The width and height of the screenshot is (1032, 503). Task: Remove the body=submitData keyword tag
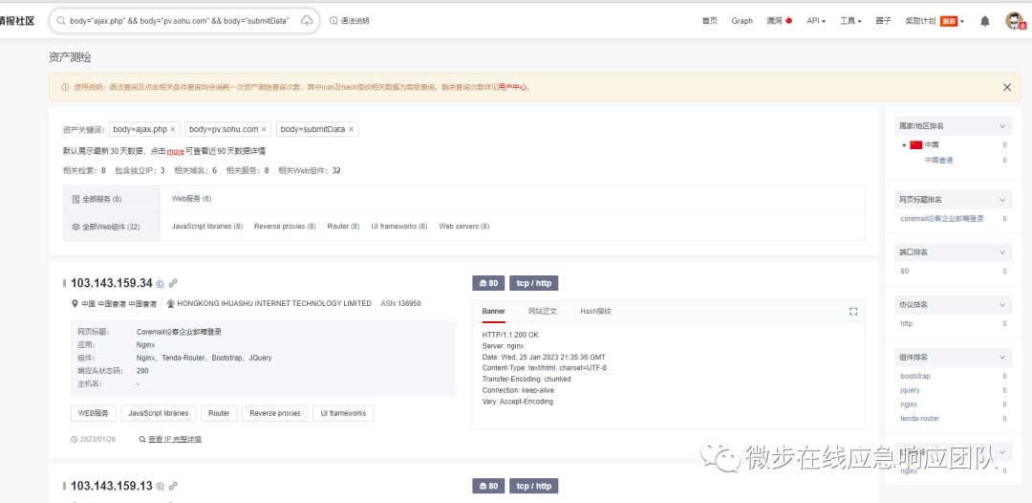click(x=351, y=129)
